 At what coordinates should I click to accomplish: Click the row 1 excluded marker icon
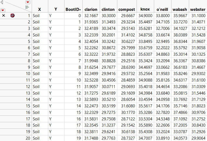click(x=12, y=16)
